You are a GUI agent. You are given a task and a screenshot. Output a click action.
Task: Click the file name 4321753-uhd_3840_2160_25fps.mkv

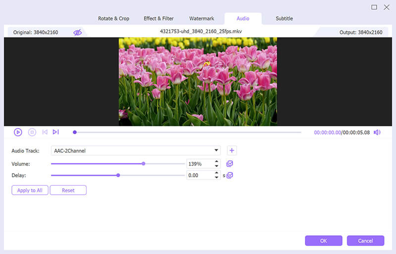click(x=201, y=31)
